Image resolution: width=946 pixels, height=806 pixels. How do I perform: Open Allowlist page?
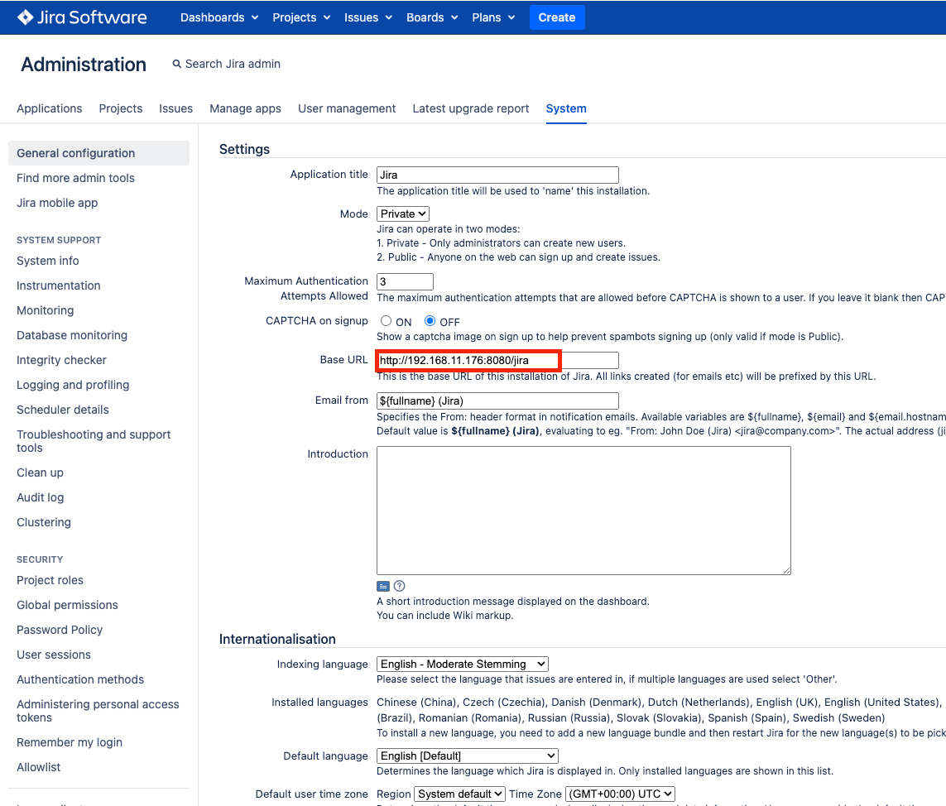coord(39,767)
